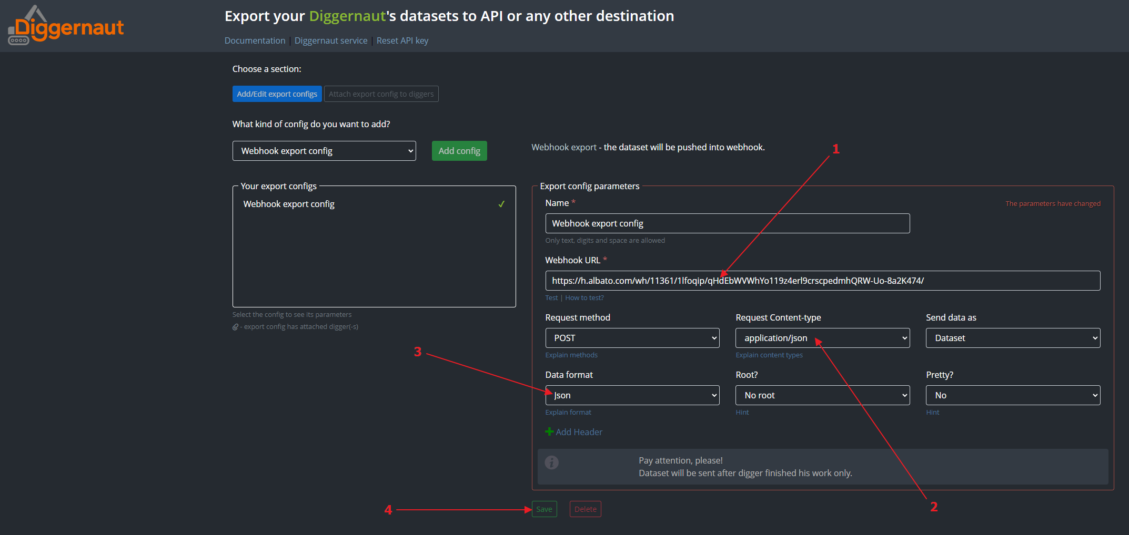Click the green Add config button
1129x535 pixels.
pos(459,151)
